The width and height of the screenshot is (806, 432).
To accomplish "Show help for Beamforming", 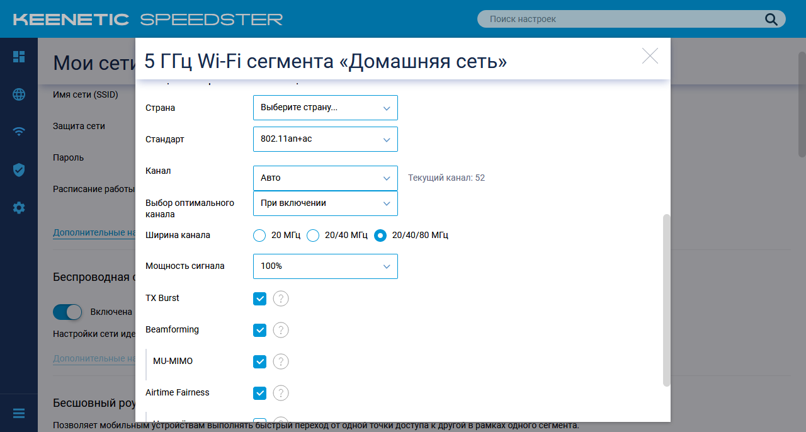I will (281, 330).
